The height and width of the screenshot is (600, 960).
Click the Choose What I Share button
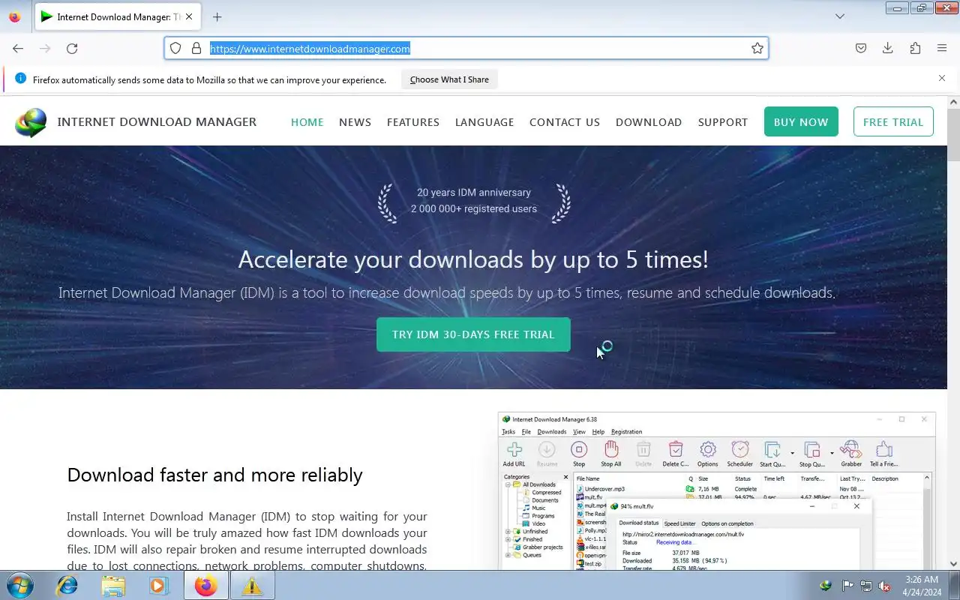tap(449, 79)
